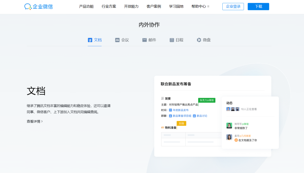Click the chevron next to 查看详情
Viewport: 304px width, 173px height.
tap(42, 121)
